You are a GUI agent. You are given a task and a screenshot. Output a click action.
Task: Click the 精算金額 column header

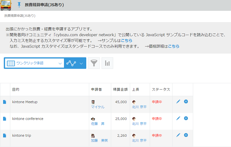click(120, 90)
